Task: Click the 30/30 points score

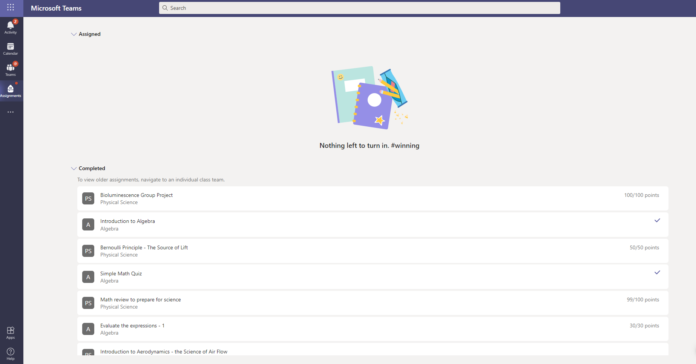Action: click(644, 326)
